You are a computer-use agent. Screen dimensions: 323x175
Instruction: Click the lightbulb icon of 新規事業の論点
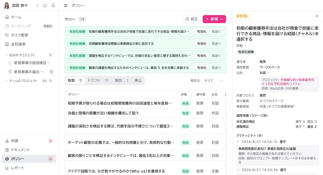coord(10,72)
